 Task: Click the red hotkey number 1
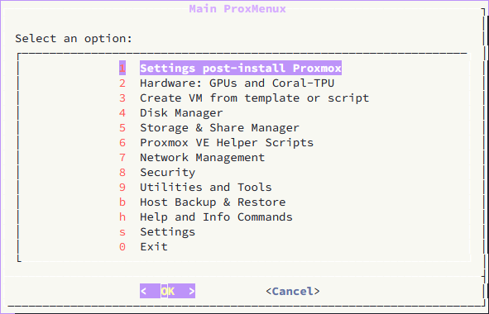tap(122, 68)
